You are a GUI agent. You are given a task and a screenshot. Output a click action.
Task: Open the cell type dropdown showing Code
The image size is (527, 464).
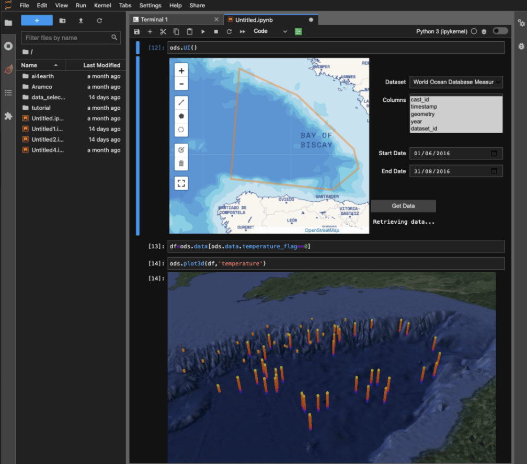[270, 31]
